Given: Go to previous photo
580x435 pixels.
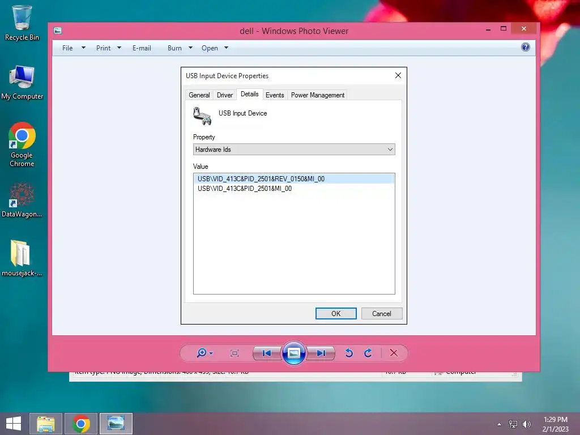Looking at the screenshot, I should point(267,353).
